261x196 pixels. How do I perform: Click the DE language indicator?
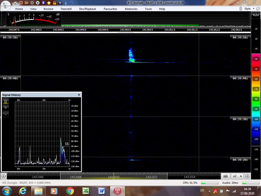(202, 190)
